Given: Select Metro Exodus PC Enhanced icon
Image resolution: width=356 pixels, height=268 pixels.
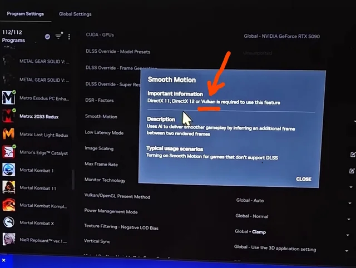Looking at the screenshot, I should 8,97.
